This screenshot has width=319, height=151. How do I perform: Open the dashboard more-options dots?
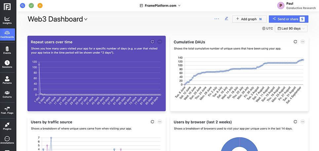coord(217,19)
